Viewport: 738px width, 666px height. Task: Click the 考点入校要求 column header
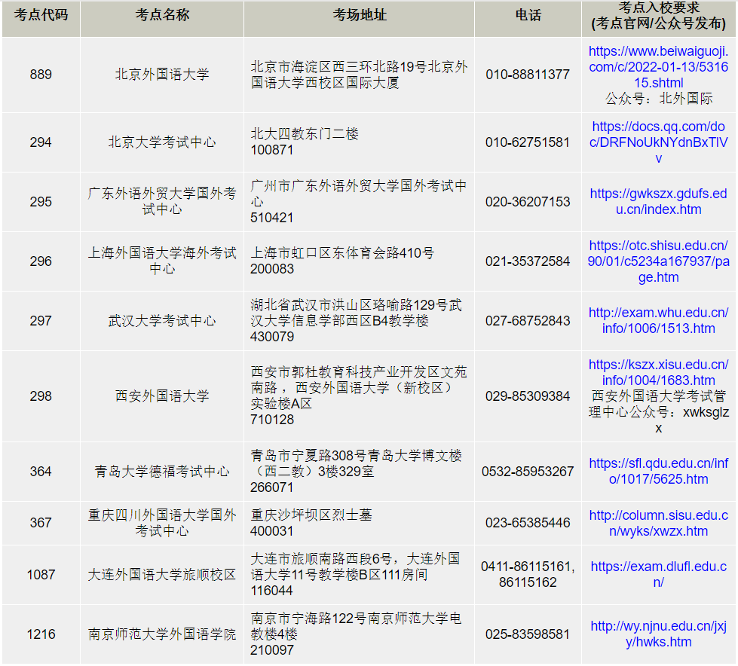tap(658, 16)
